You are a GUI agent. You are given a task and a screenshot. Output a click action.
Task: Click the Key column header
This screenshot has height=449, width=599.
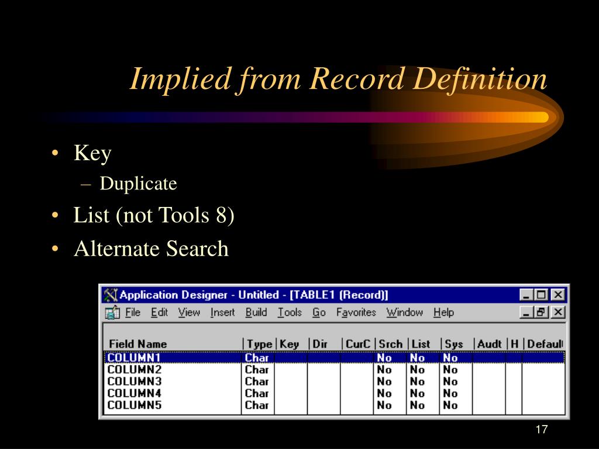(289, 344)
